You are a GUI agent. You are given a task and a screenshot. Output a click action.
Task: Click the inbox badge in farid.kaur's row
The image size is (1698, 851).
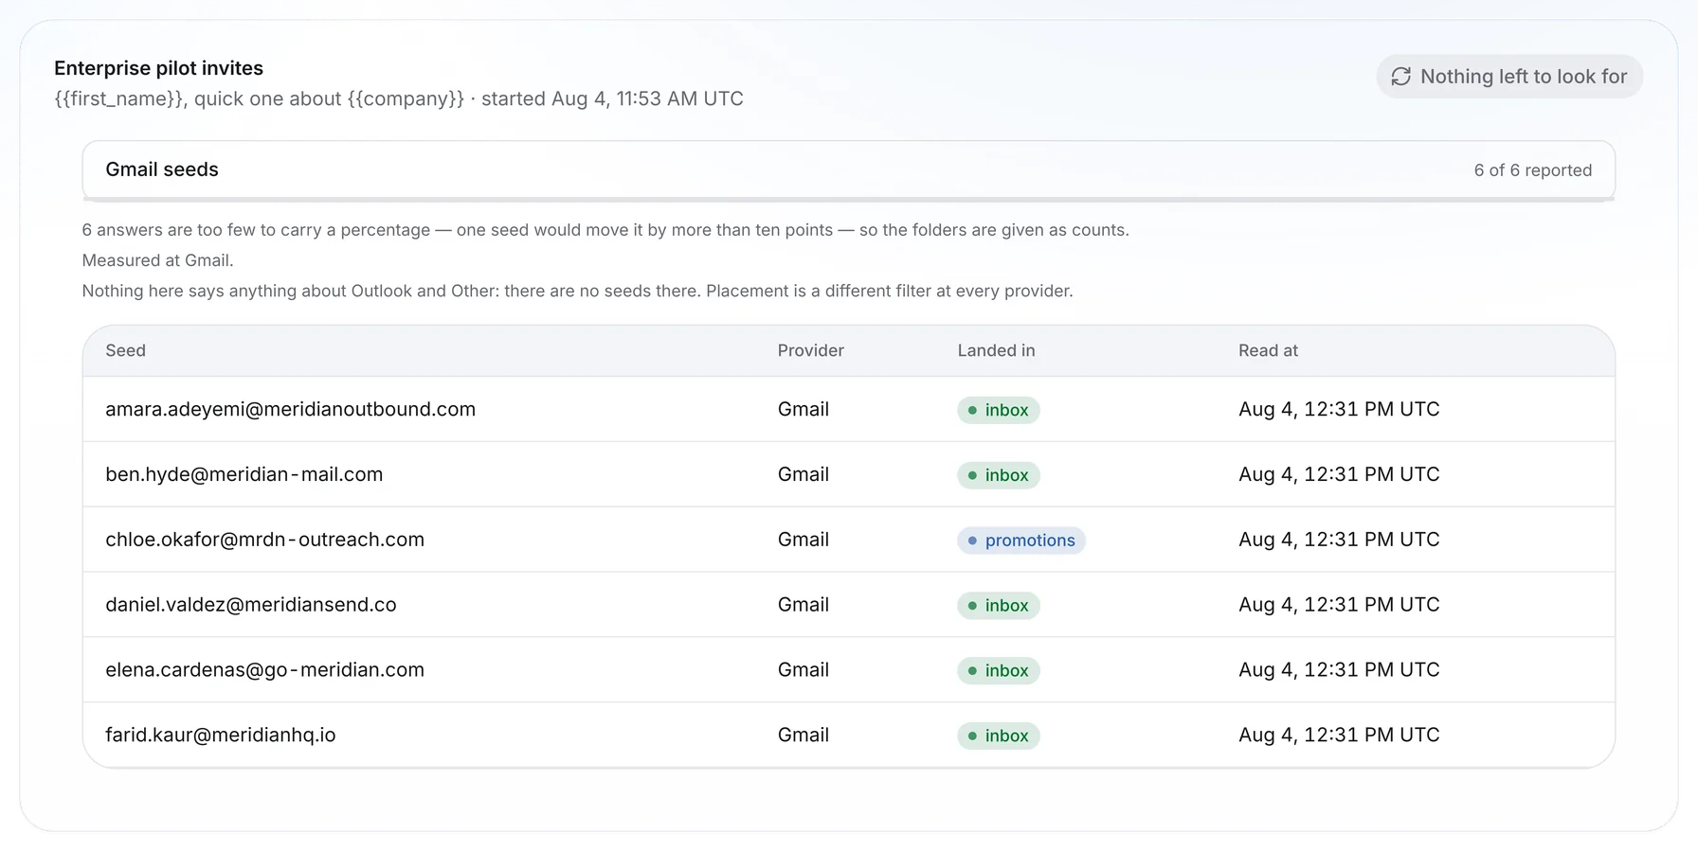[x=998, y=736]
